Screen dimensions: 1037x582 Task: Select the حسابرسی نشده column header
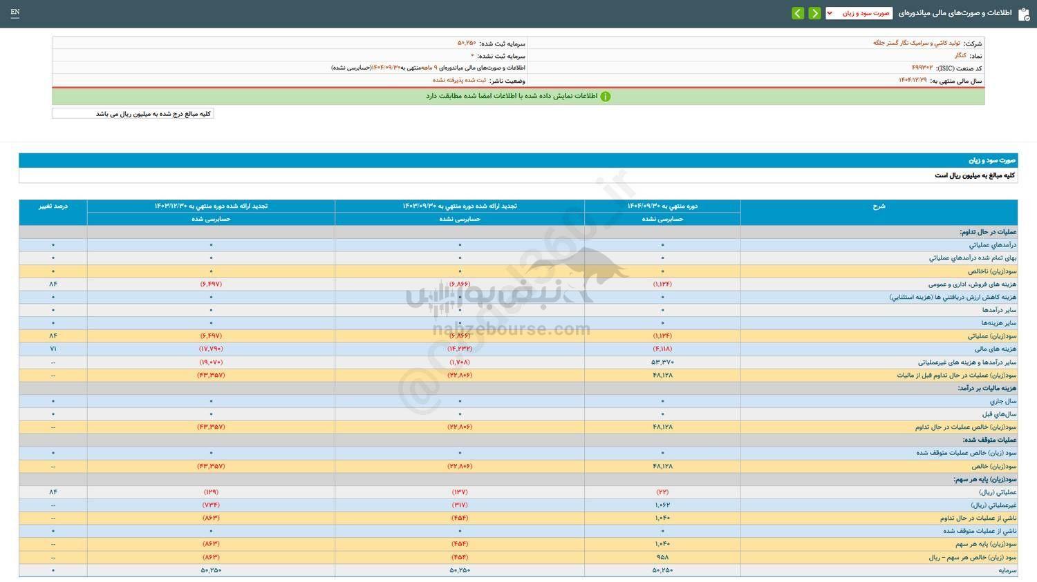[662, 219]
